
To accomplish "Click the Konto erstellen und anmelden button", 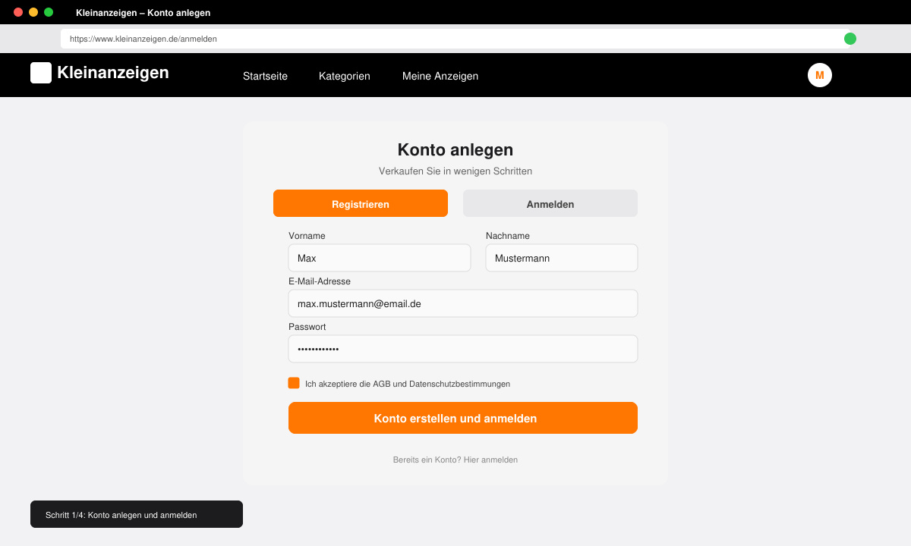I will [x=463, y=418].
